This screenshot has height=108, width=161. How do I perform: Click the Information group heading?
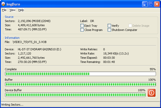[12, 38]
